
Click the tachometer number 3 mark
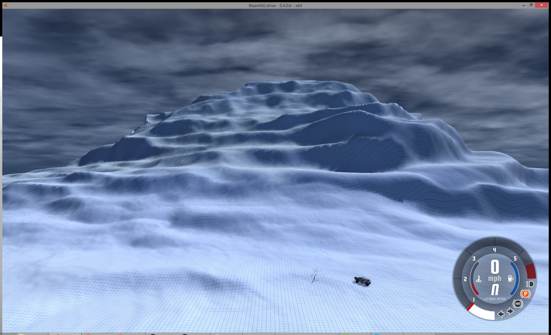tap(474, 259)
